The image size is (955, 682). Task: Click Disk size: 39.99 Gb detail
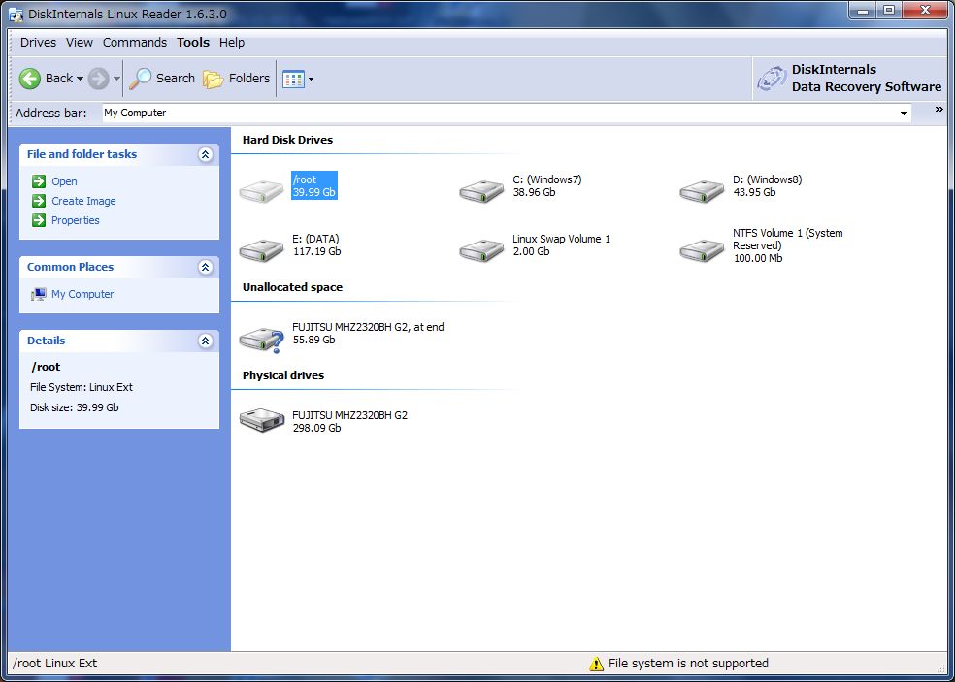click(x=75, y=408)
